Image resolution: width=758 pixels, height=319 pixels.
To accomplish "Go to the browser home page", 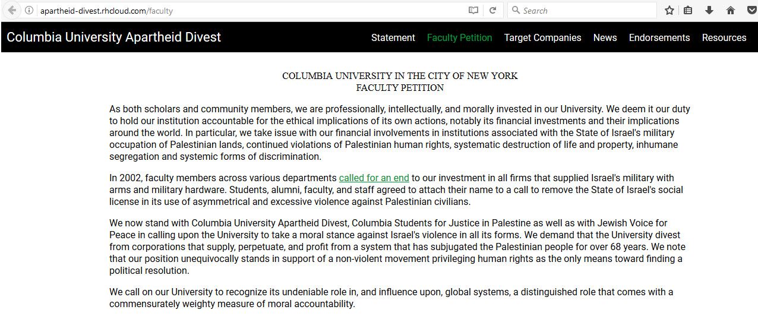I will [x=730, y=10].
